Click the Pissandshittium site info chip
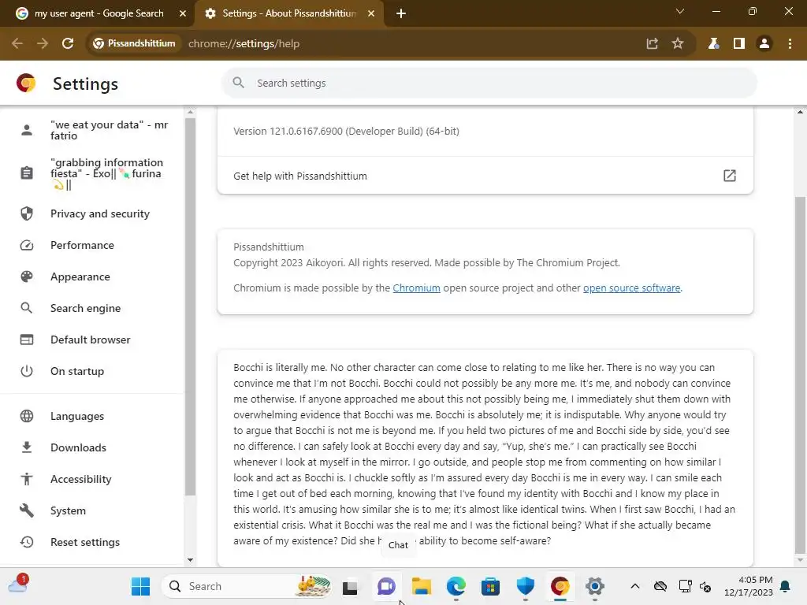Viewport: 807px width, 605px height. (x=134, y=44)
